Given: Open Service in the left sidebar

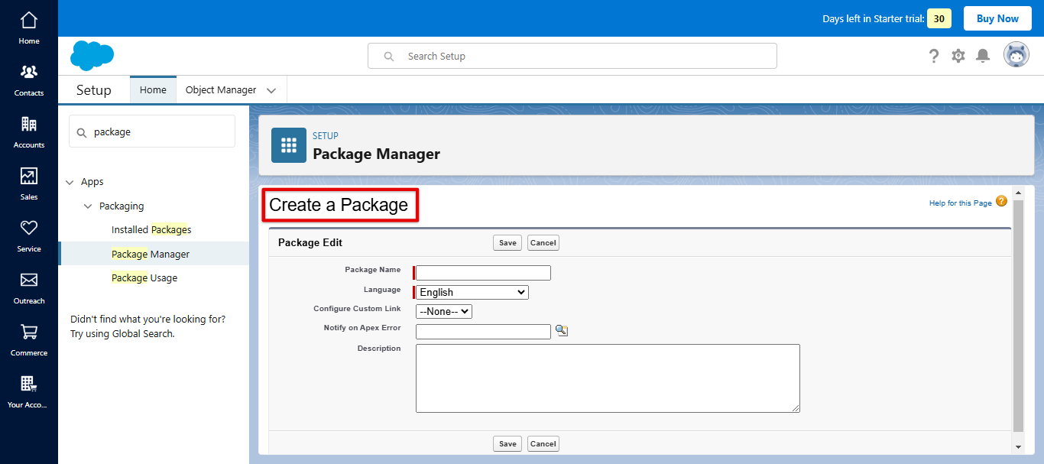Looking at the screenshot, I should pos(29,235).
